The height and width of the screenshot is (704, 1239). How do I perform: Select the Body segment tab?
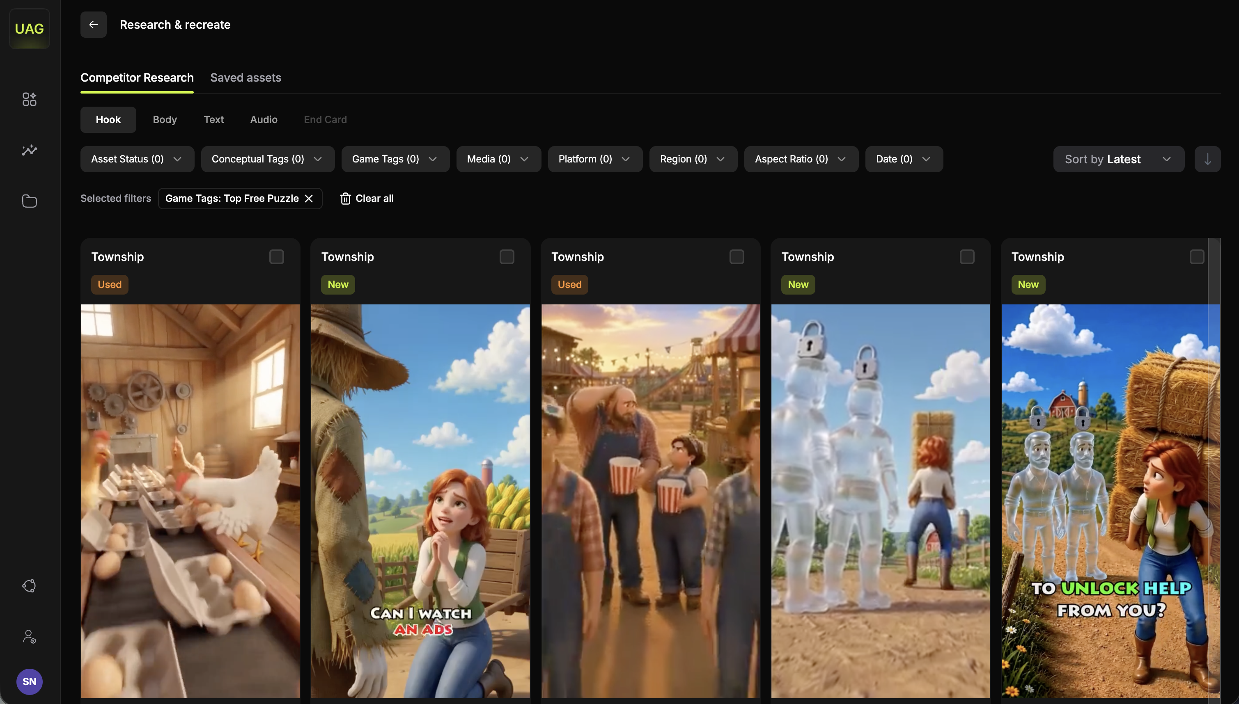(x=165, y=119)
